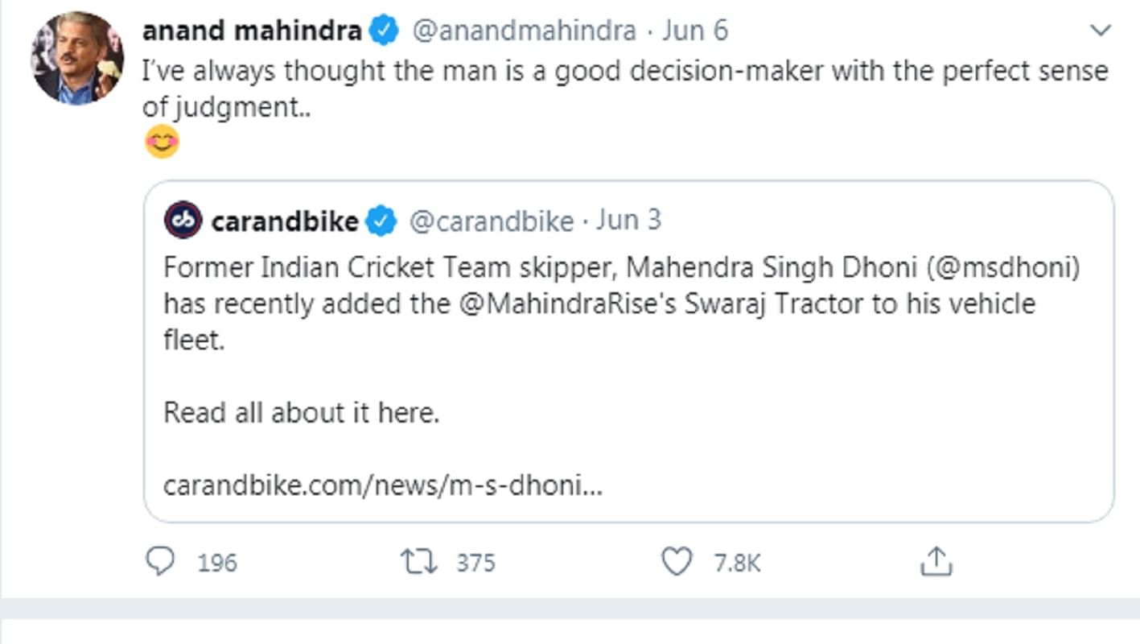Retweet this anand mahindra tweet
Screen dimensions: 1140x644
click(419, 561)
